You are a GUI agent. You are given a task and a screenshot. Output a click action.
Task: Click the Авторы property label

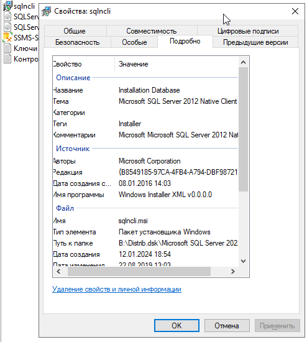(x=65, y=161)
